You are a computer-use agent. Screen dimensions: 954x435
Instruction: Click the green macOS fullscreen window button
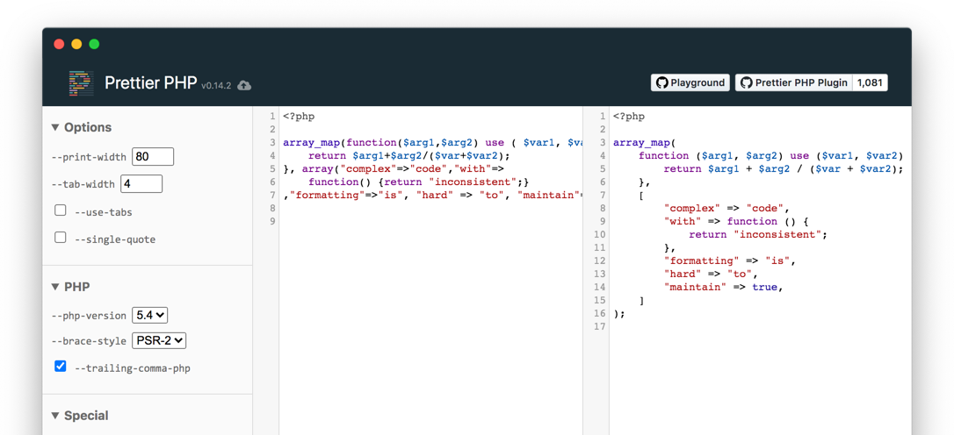pos(94,44)
